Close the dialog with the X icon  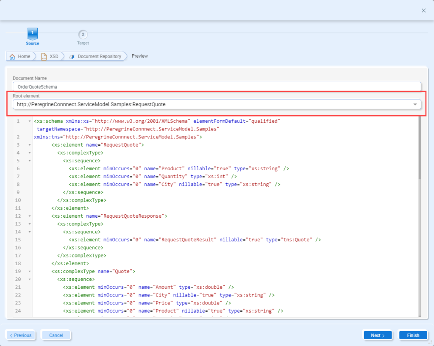coord(423,11)
